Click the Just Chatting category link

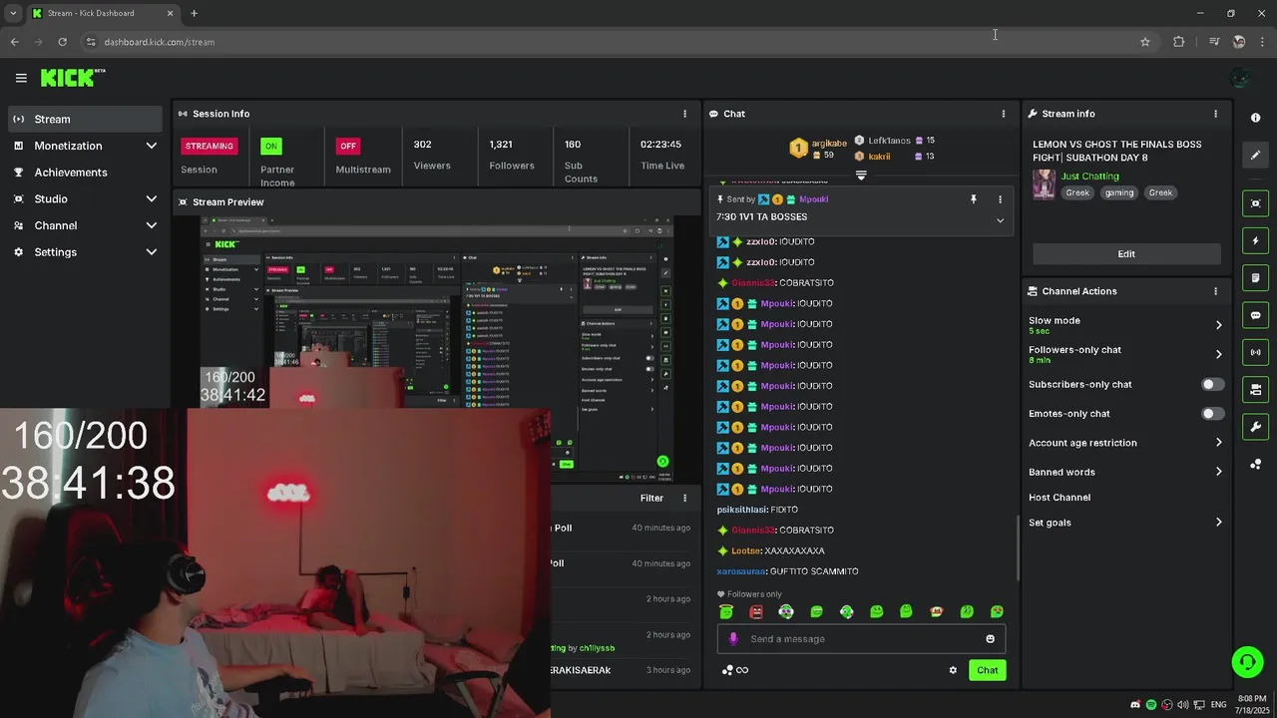pos(1089,177)
